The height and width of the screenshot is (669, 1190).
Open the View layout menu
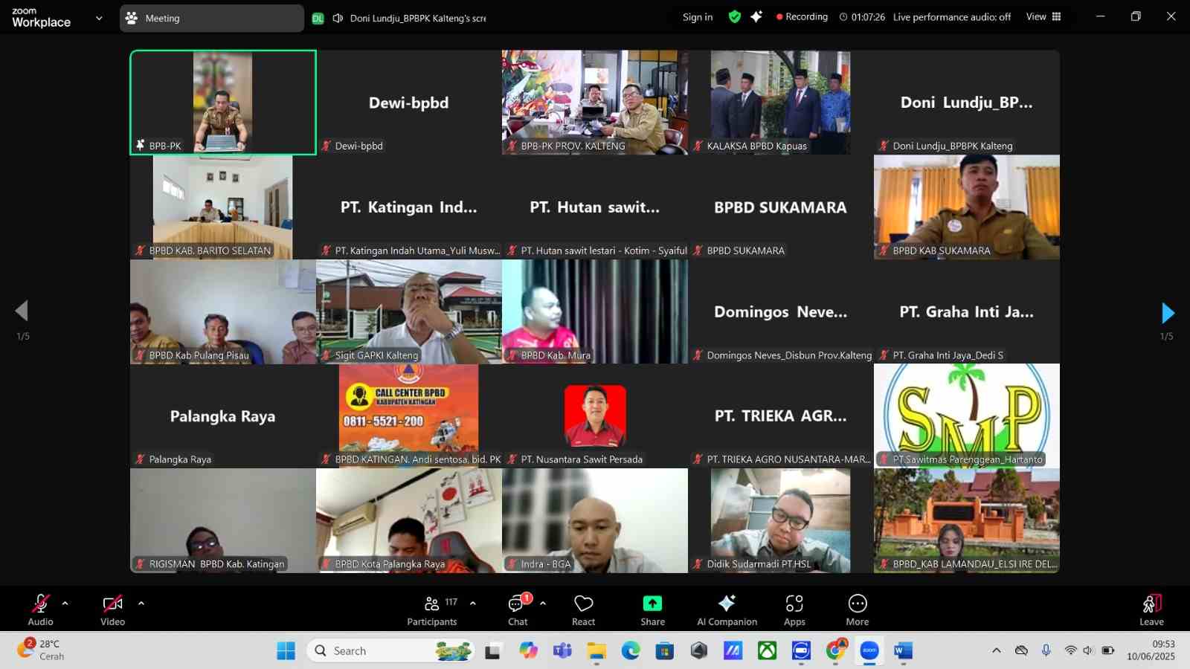[1043, 17]
